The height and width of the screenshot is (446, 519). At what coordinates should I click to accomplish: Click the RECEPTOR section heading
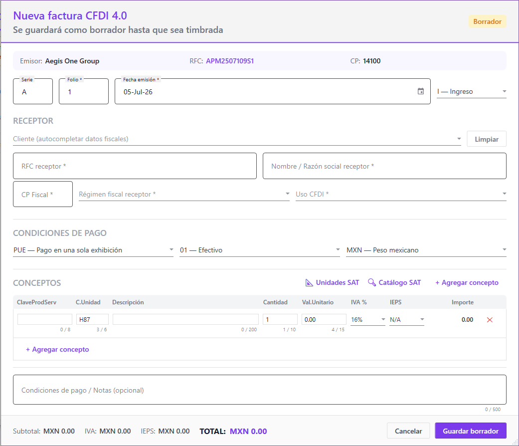point(33,121)
